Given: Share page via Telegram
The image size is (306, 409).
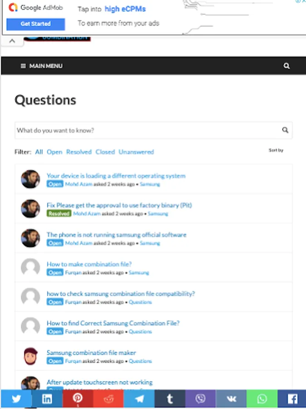Looking at the screenshot, I should (139, 399).
